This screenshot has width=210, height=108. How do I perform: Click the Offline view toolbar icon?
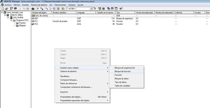[x=38, y=9]
